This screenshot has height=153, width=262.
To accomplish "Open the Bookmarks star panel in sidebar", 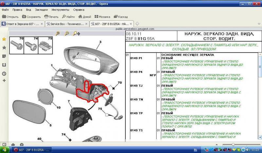I will (x=4, y=47).
